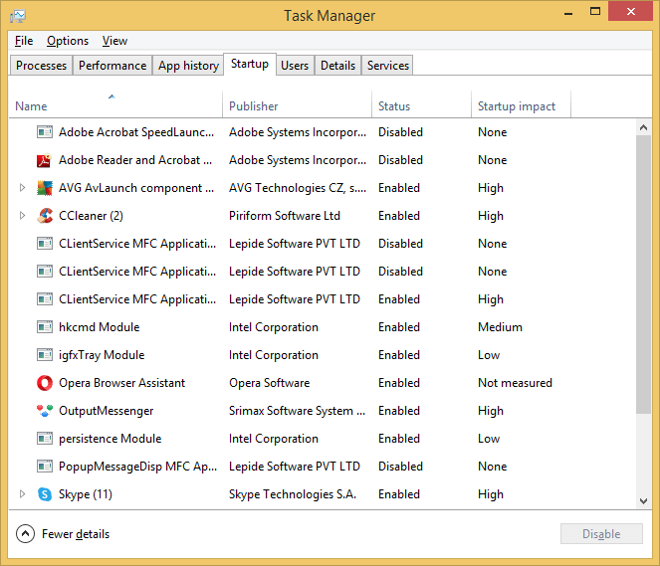
Task: Maximize the Task Manager window
Action: [x=595, y=12]
